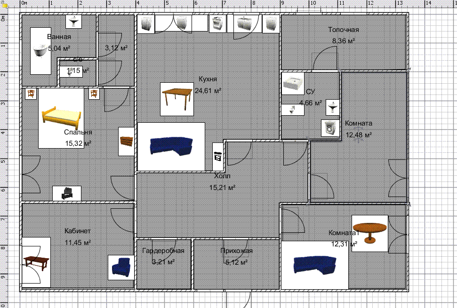This screenshot has height=308, width=457.
Task: Select the shower tray in СУ
Action: (x=293, y=84)
